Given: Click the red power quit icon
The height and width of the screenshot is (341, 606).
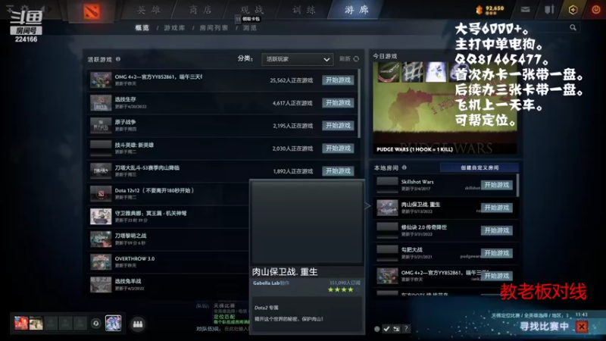Looking at the screenshot, I should tap(596, 9).
